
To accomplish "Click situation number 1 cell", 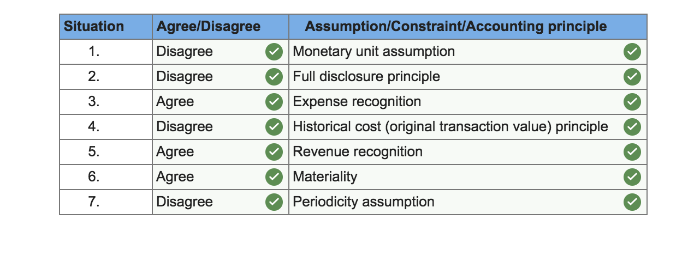I will (94, 52).
